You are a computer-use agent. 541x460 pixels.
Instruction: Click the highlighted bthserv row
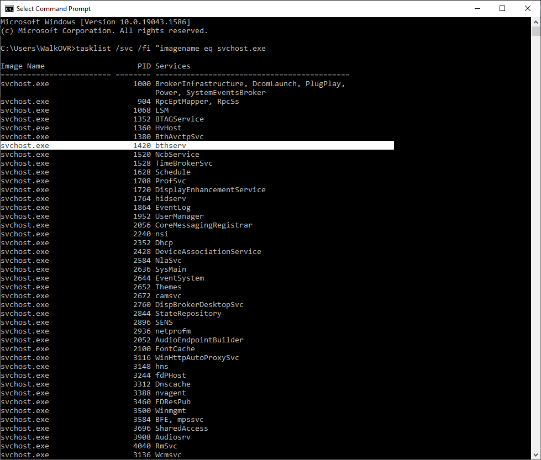pos(197,145)
